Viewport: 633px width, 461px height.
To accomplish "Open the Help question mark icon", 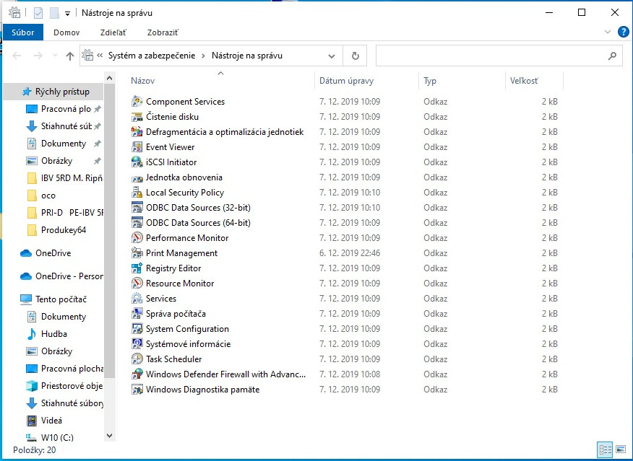I will (624, 32).
